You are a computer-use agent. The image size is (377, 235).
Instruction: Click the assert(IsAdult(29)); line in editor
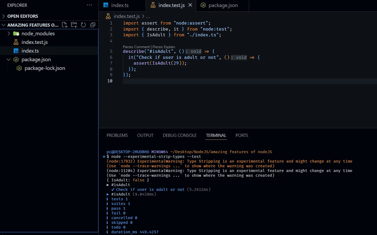pyautogui.click(x=160, y=63)
